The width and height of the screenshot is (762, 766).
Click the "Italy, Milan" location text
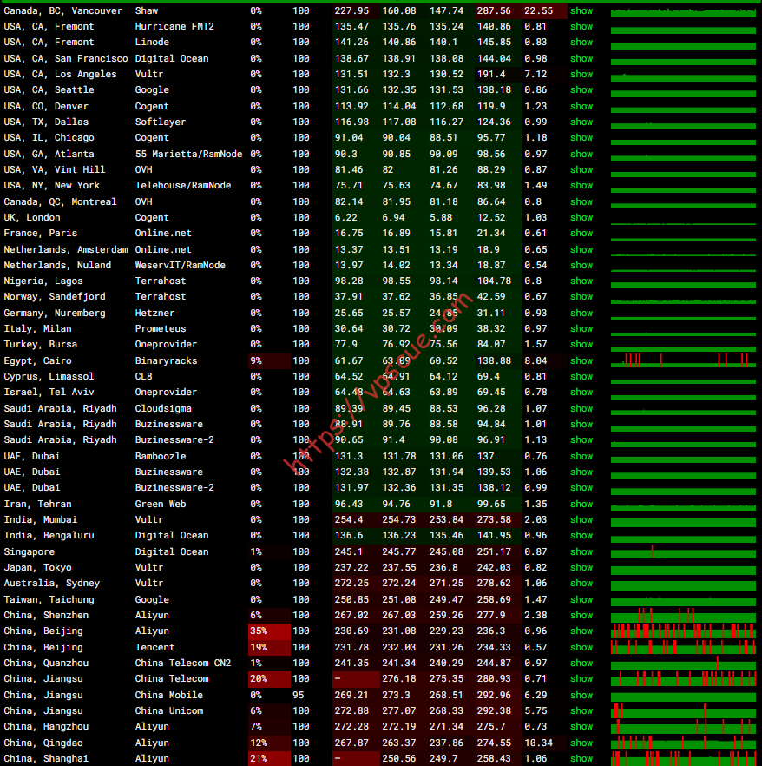(x=37, y=329)
